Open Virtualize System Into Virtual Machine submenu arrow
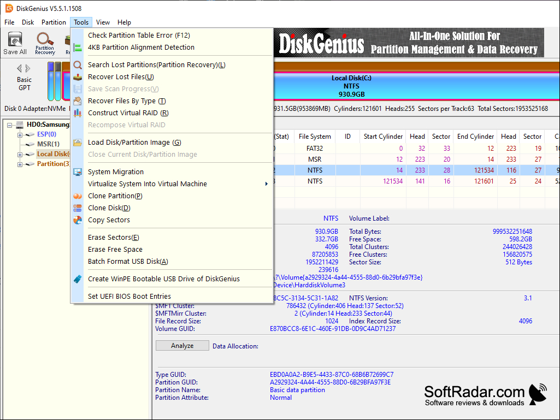 click(x=266, y=184)
